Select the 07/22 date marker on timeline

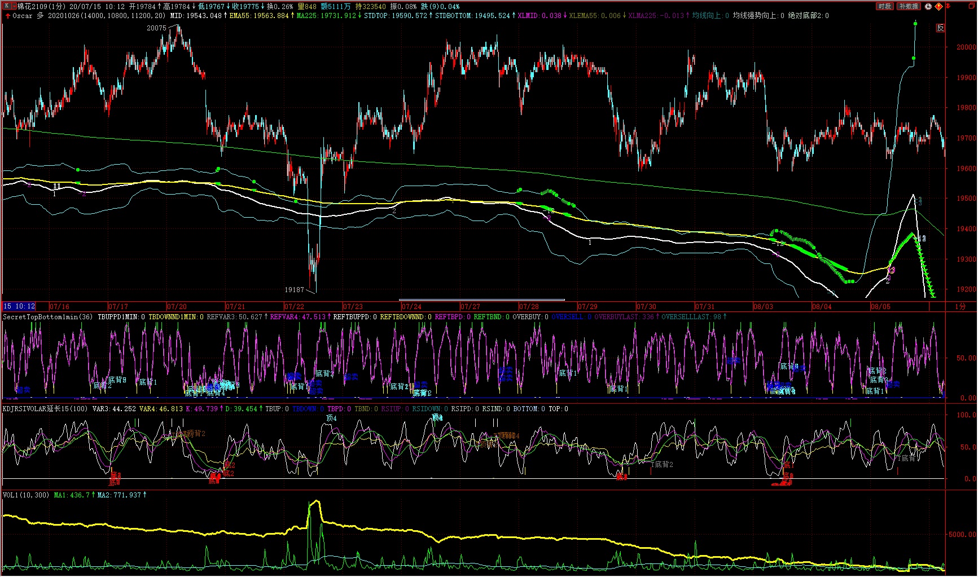[x=294, y=307]
